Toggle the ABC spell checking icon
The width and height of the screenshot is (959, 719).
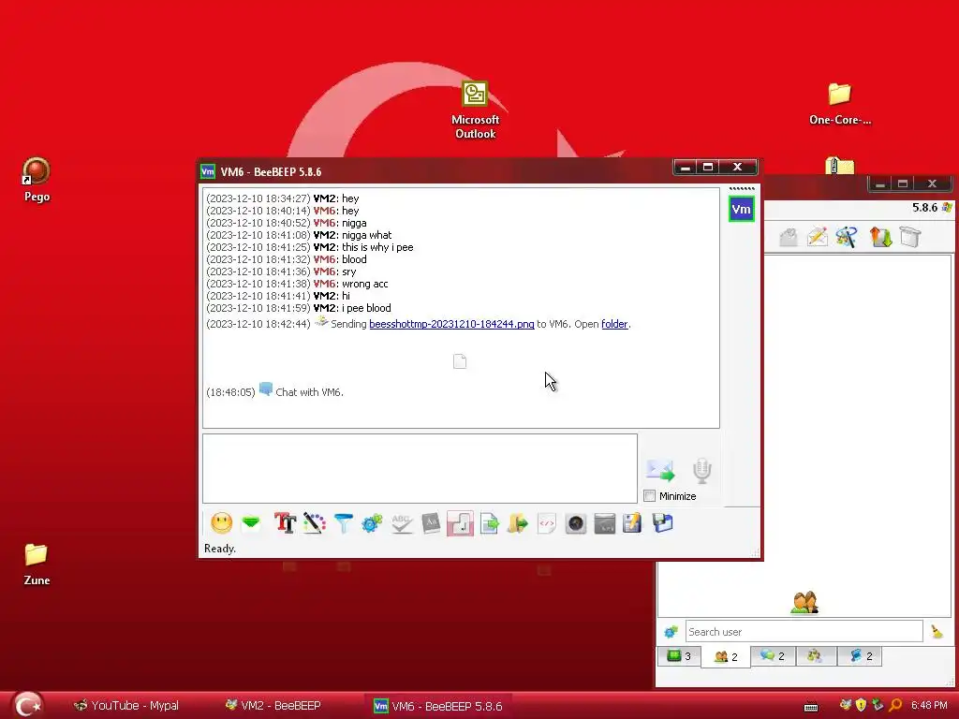click(x=401, y=523)
